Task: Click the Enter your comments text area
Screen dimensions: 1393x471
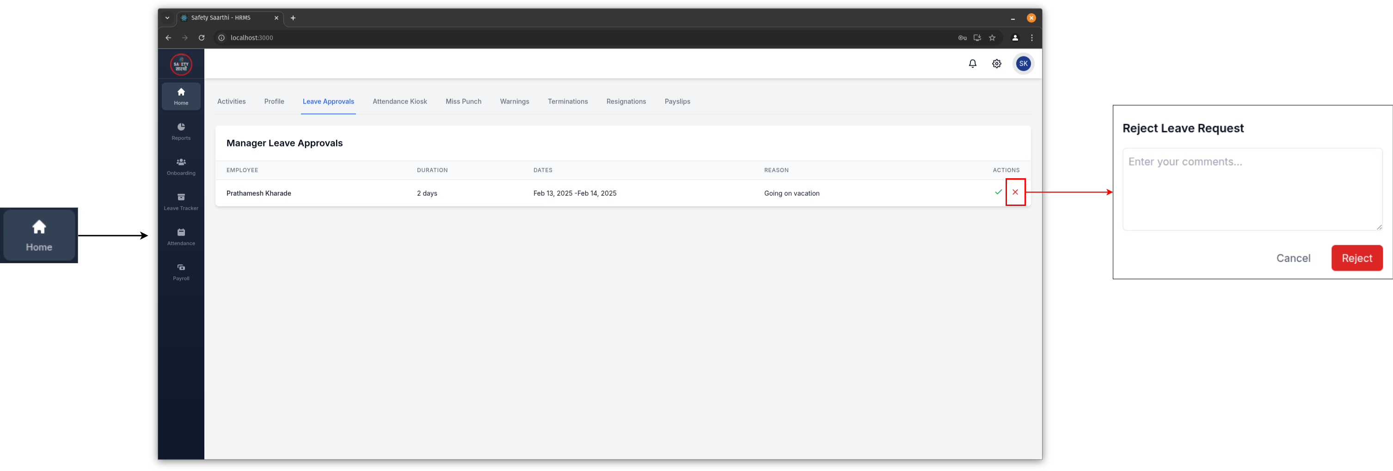Action: 1252,189
